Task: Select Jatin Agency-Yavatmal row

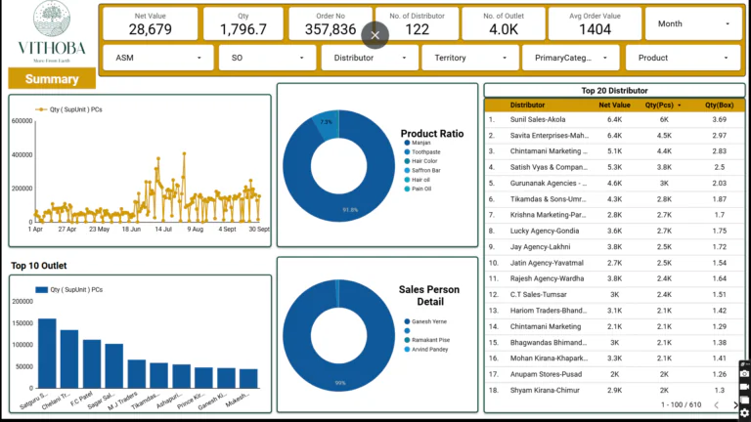Action: click(x=614, y=263)
